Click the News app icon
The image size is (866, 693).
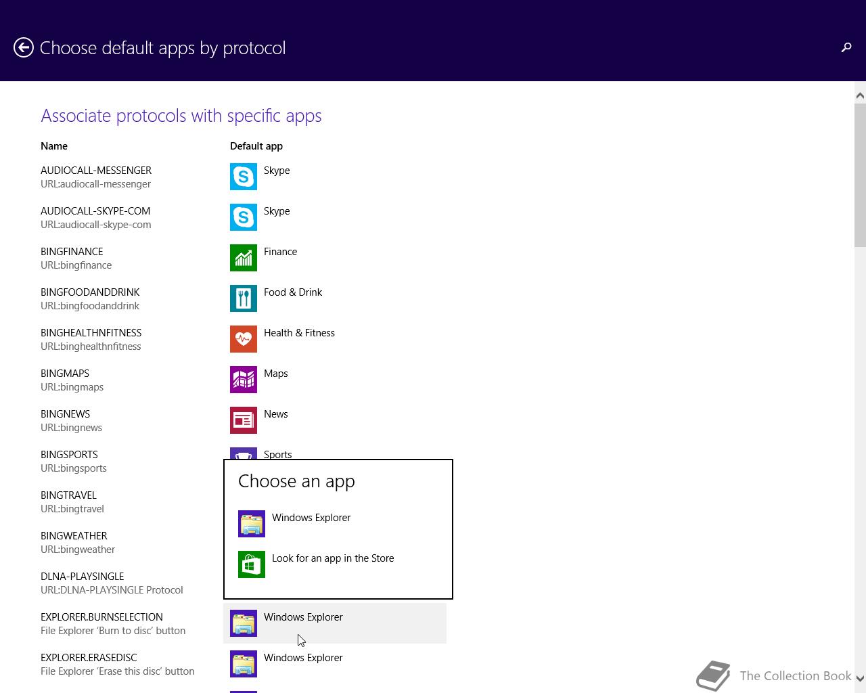pos(244,420)
